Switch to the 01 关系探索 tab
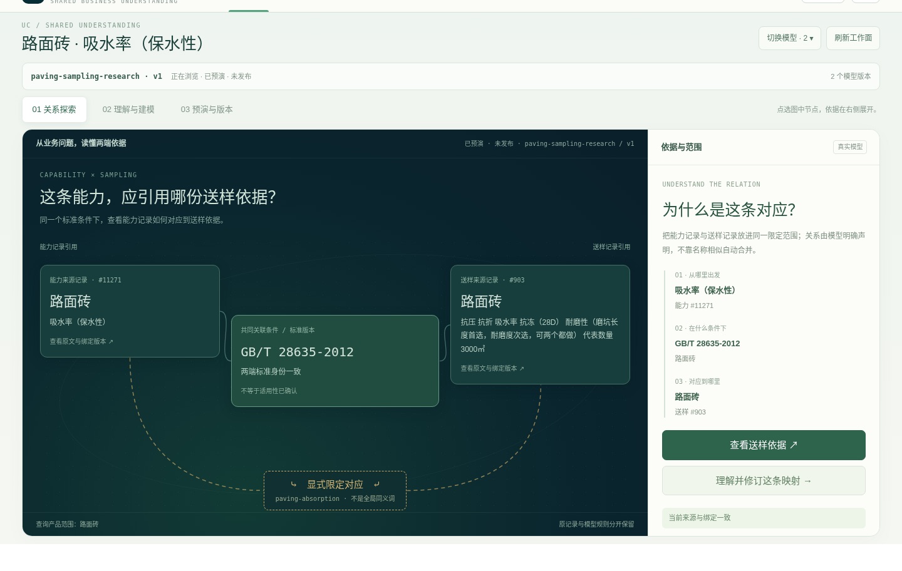This screenshot has height=571, width=902. coord(54,110)
